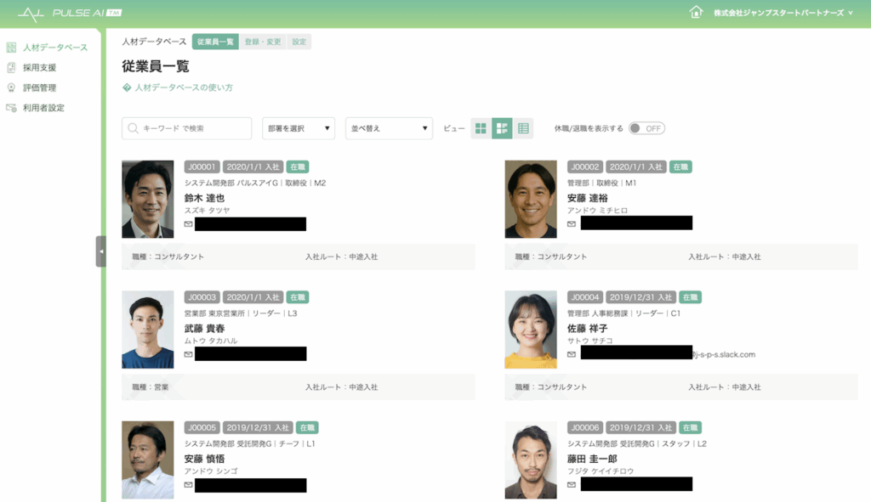Viewport: 871px width, 502px height.
Task: Click the J00001 employee ID badge
Action: click(202, 167)
